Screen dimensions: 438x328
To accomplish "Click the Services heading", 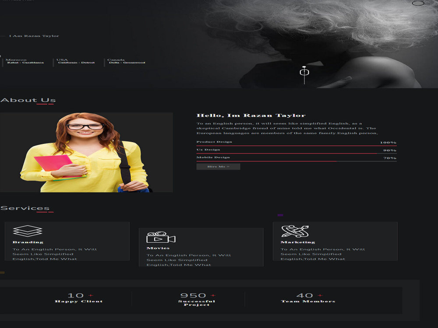I will pyautogui.click(x=25, y=208).
